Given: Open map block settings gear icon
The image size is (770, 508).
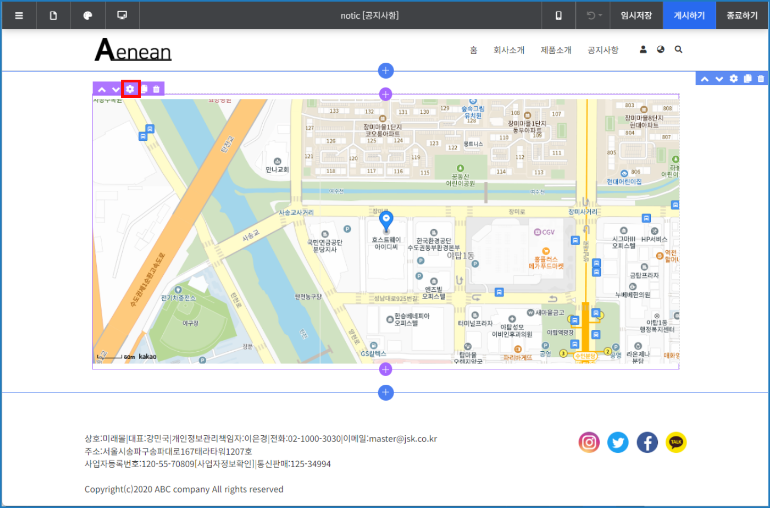Looking at the screenshot, I should (130, 89).
